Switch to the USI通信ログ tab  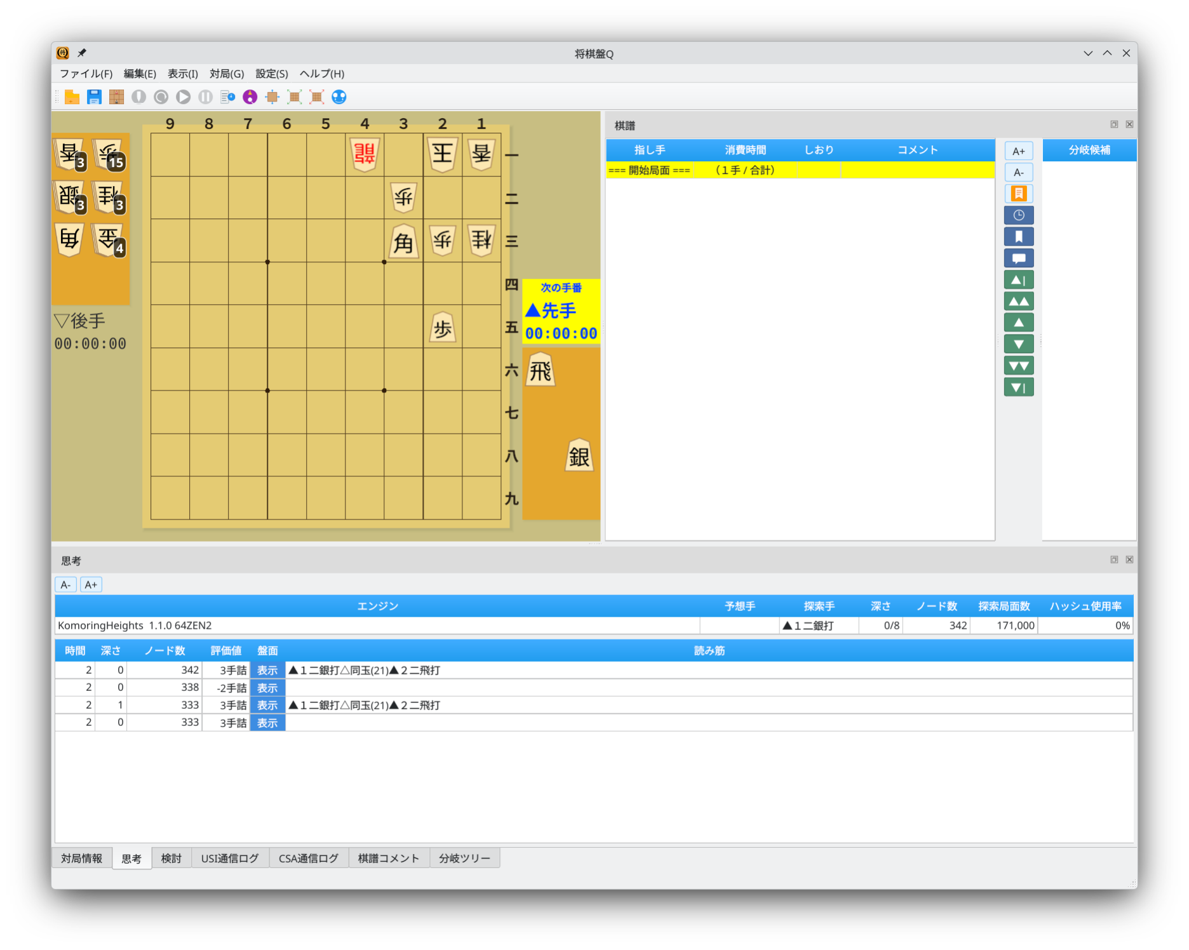point(229,859)
